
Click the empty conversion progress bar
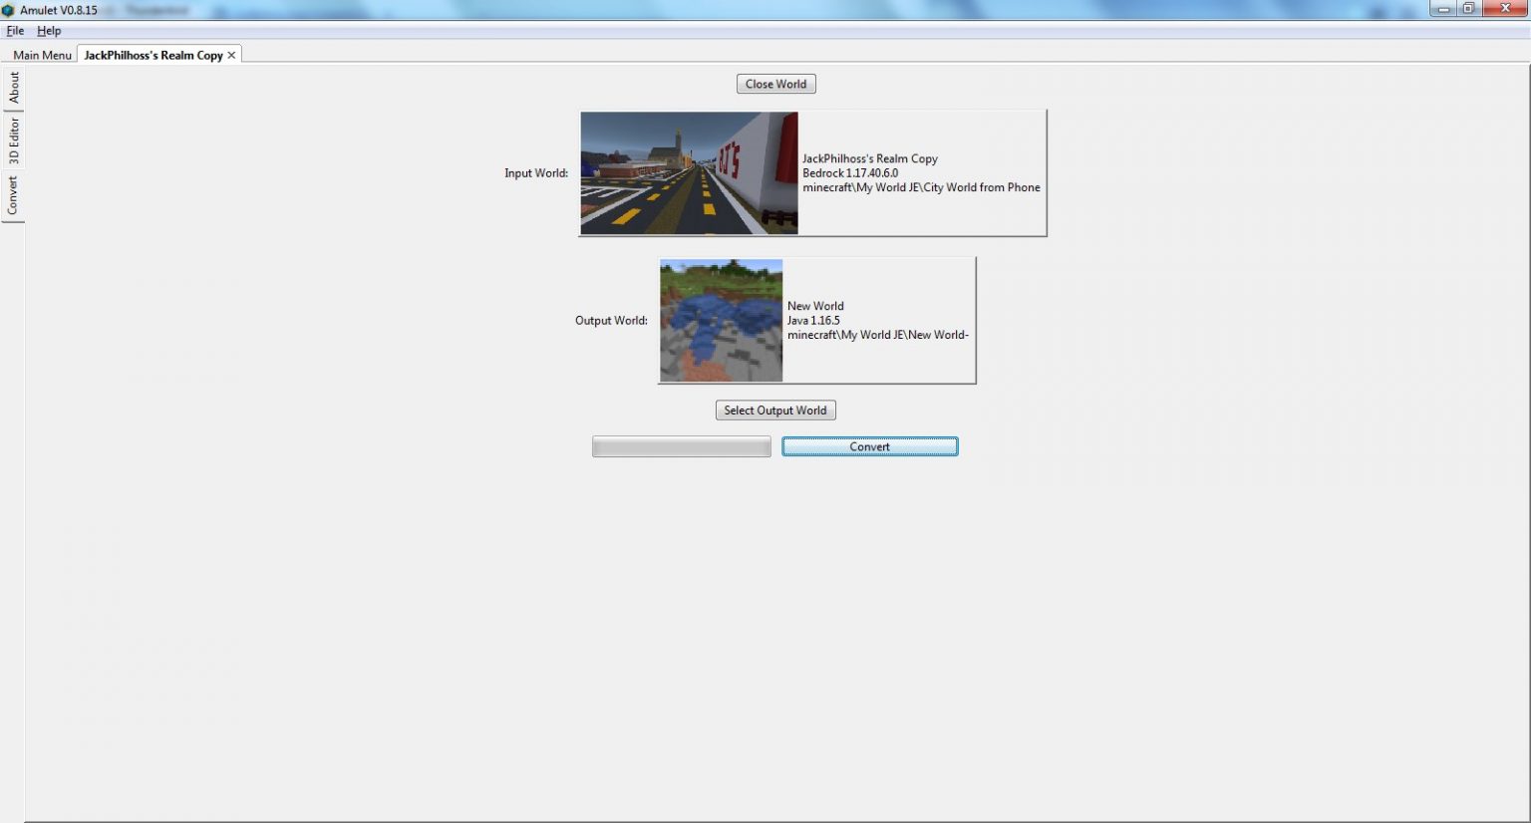point(681,447)
